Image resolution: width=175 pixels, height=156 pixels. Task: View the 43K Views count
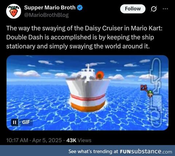(x=79, y=140)
